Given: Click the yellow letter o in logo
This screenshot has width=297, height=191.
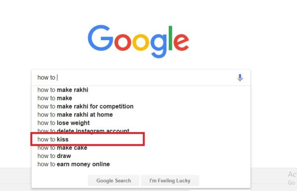Looking at the screenshot, I should click(x=141, y=42).
